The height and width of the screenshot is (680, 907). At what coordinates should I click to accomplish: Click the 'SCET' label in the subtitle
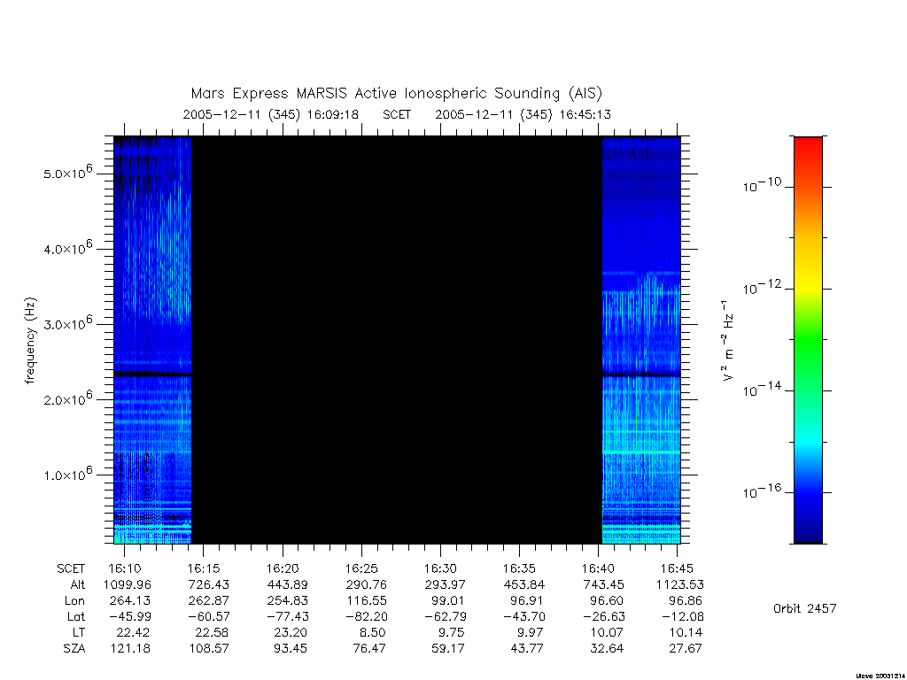point(397,114)
